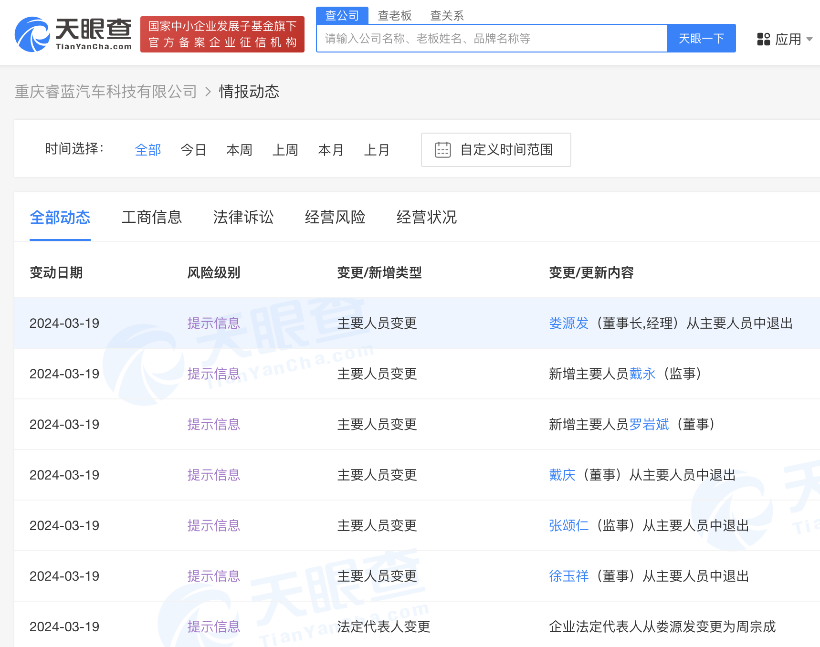Click the 天眼一下 search button

tap(701, 39)
